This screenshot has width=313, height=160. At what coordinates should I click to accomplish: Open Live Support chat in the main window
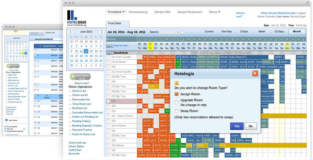click(80, 77)
